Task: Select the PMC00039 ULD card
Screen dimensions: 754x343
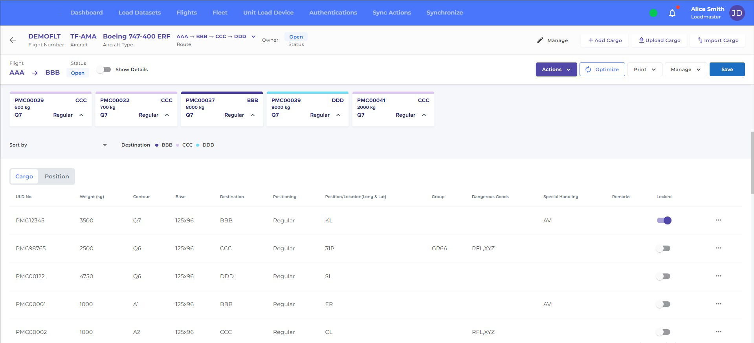Action: [x=308, y=109]
